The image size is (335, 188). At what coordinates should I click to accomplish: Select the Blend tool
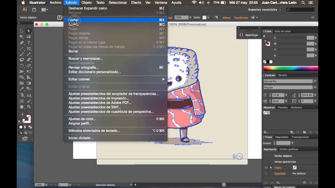(29, 89)
